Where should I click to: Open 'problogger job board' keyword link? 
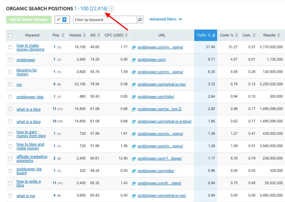tap(29, 171)
